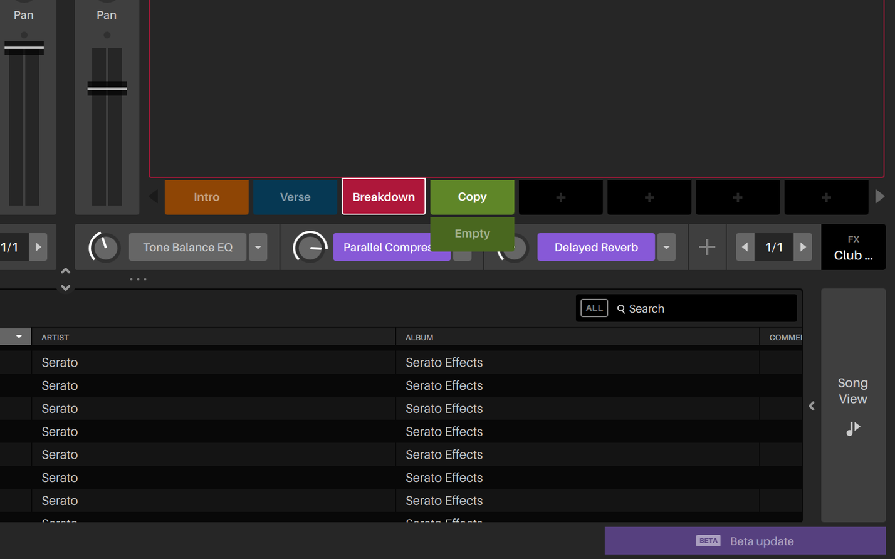895x559 pixels.
Task: Select the Breakdown scene
Action: (x=383, y=196)
